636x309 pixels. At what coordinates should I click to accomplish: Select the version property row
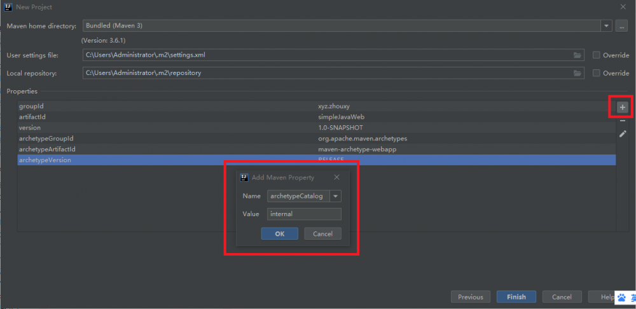tap(316, 128)
